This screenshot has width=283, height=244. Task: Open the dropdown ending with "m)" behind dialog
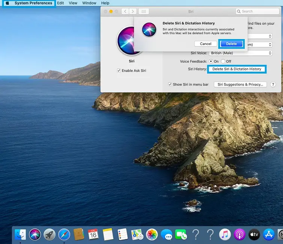(259, 45)
